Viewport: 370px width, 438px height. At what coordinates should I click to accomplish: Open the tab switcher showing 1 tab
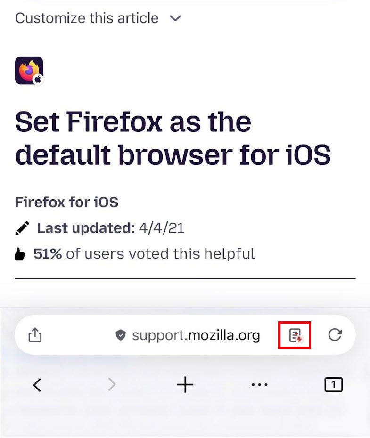(333, 385)
